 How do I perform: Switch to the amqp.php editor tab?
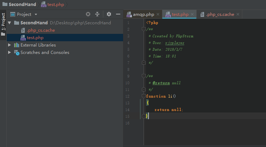pyautogui.click(x=144, y=14)
